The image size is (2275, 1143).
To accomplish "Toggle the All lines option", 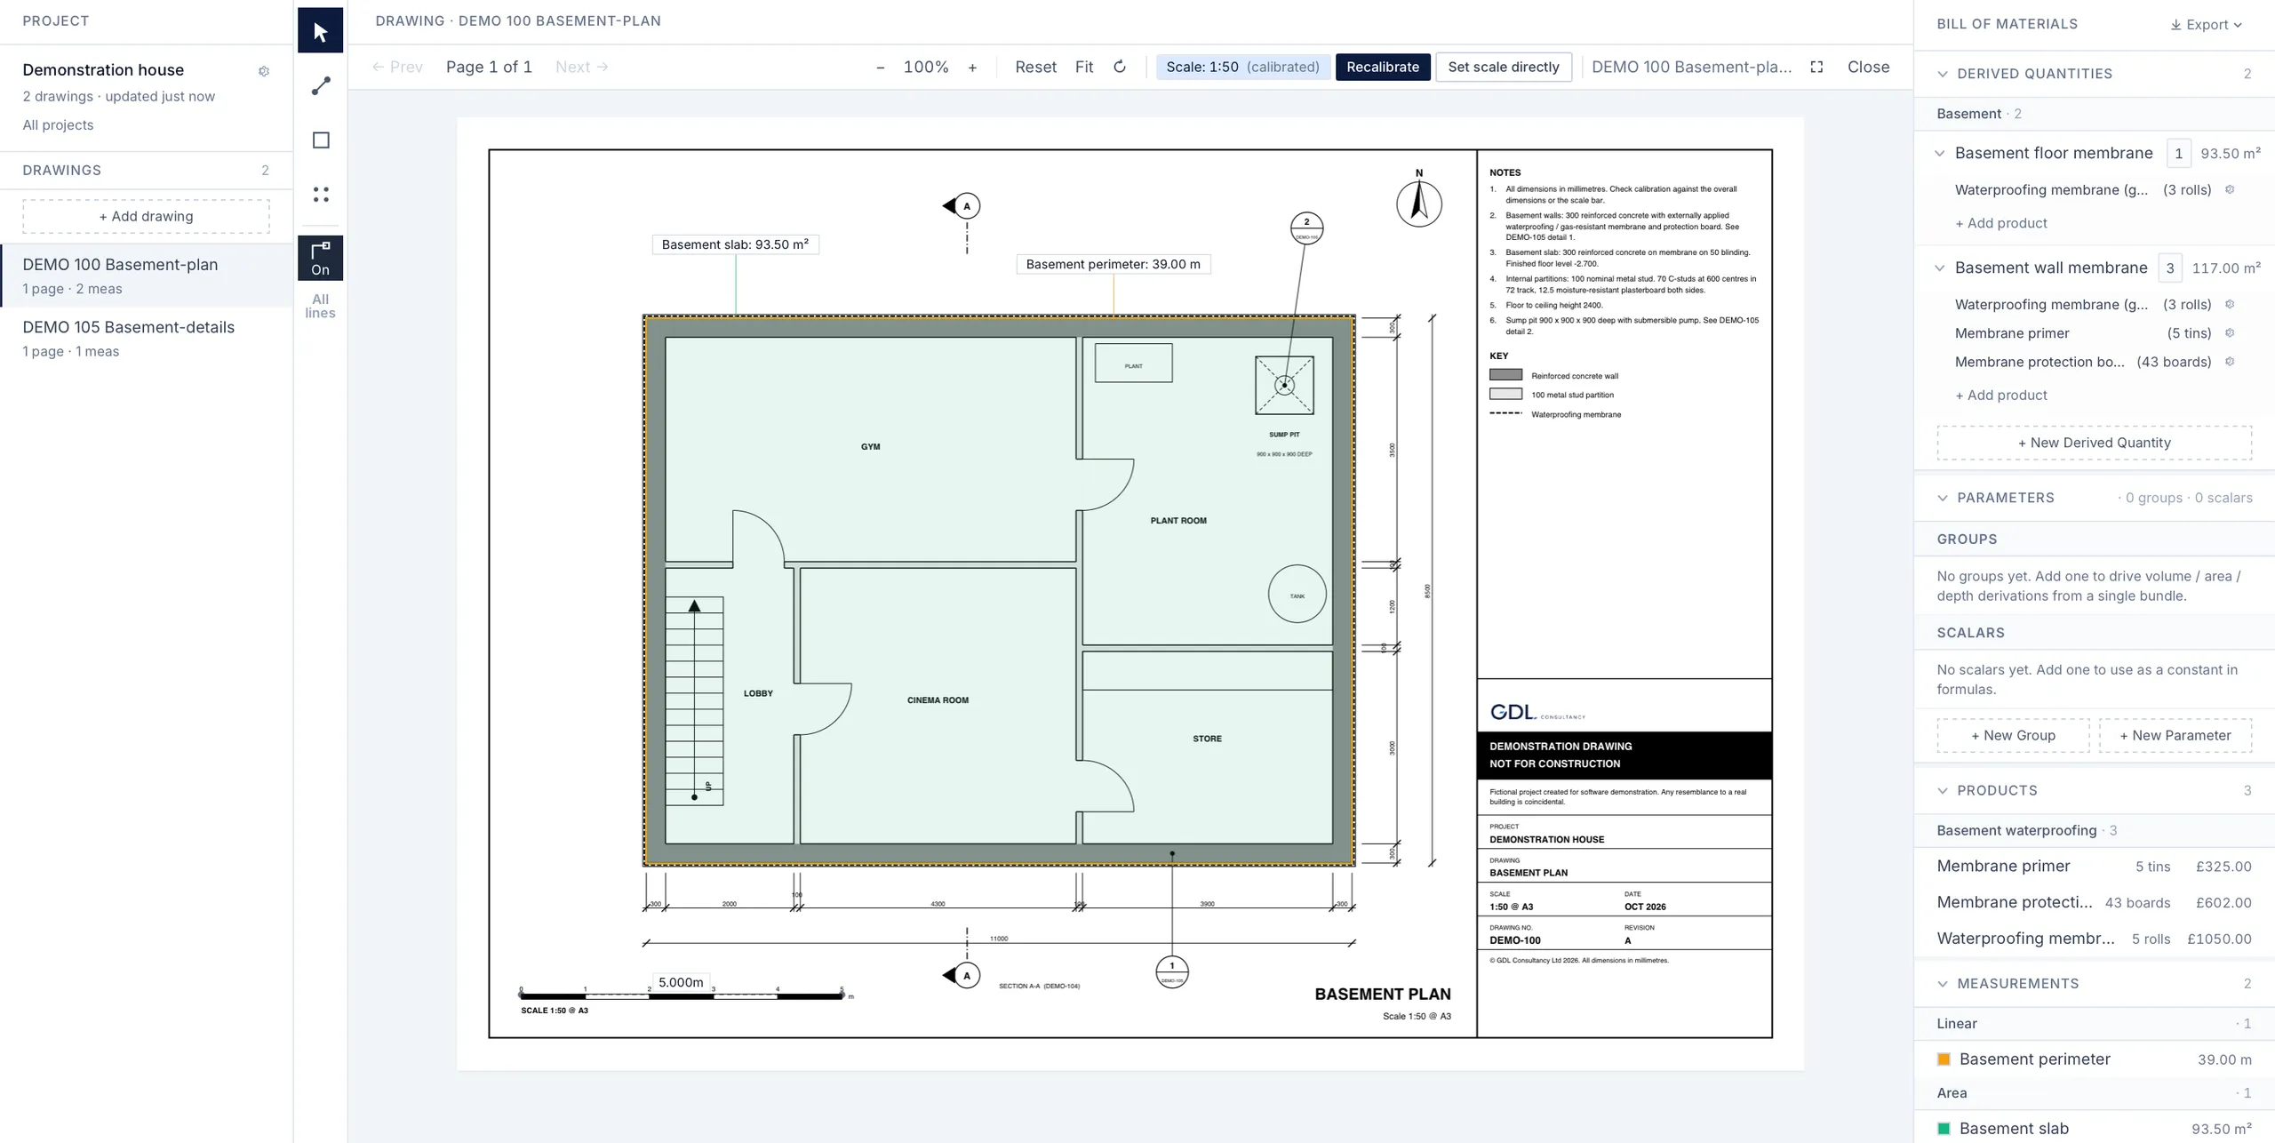I will pyautogui.click(x=321, y=306).
